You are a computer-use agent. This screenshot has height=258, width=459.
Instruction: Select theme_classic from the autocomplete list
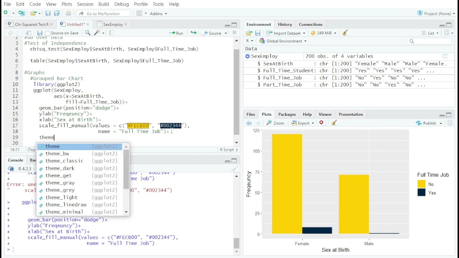click(x=80, y=161)
